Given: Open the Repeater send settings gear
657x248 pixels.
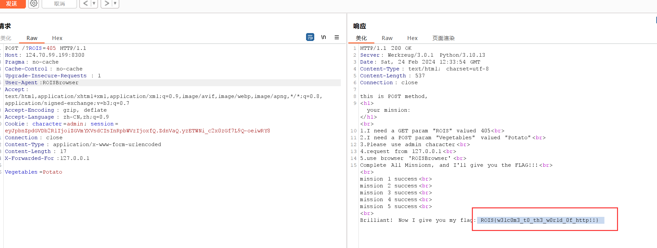Looking at the screenshot, I should (33, 4).
